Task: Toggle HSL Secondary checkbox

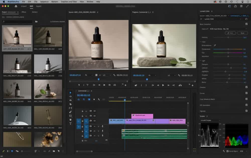Action: [246, 105]
